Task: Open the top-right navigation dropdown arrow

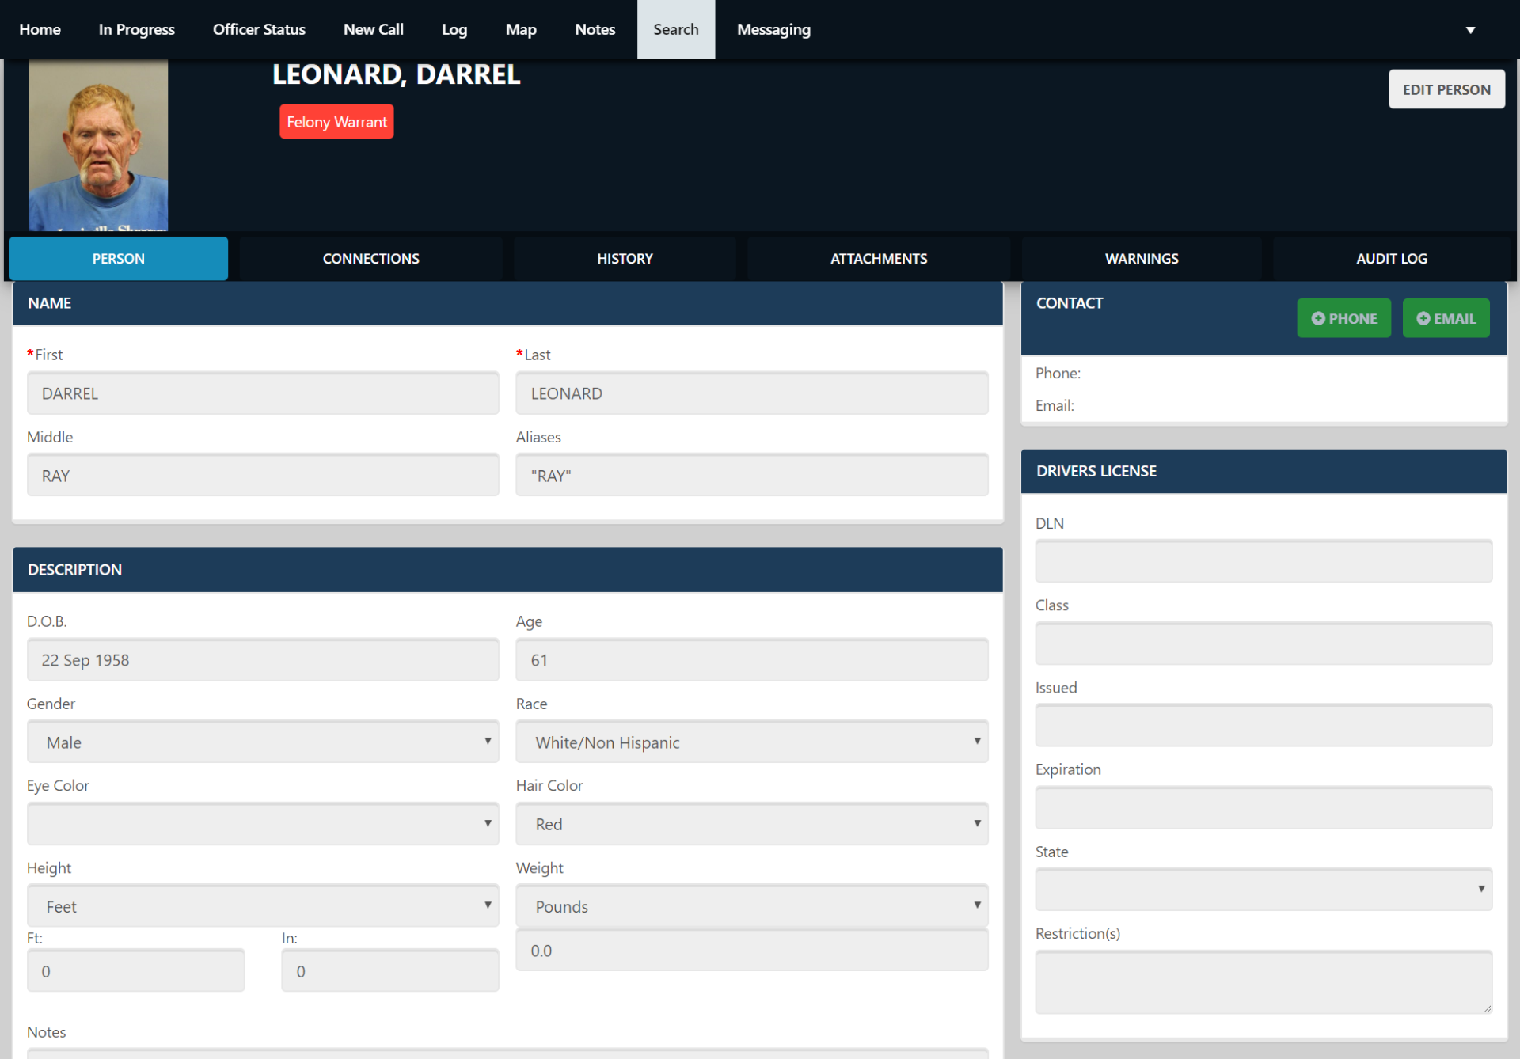Action: [1470, 30]
